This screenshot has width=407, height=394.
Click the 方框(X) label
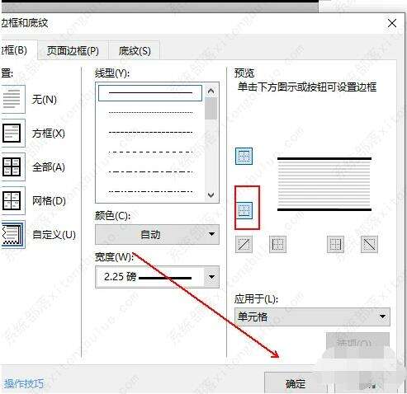click(x=49, y=134)
